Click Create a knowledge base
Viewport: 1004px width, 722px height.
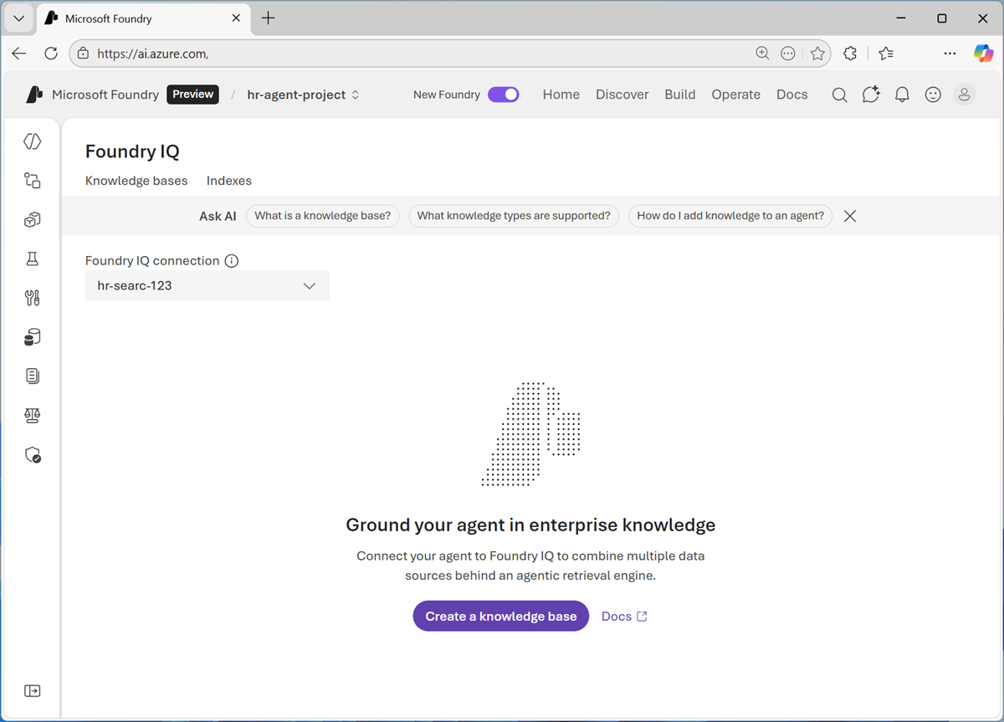point(500,616)
